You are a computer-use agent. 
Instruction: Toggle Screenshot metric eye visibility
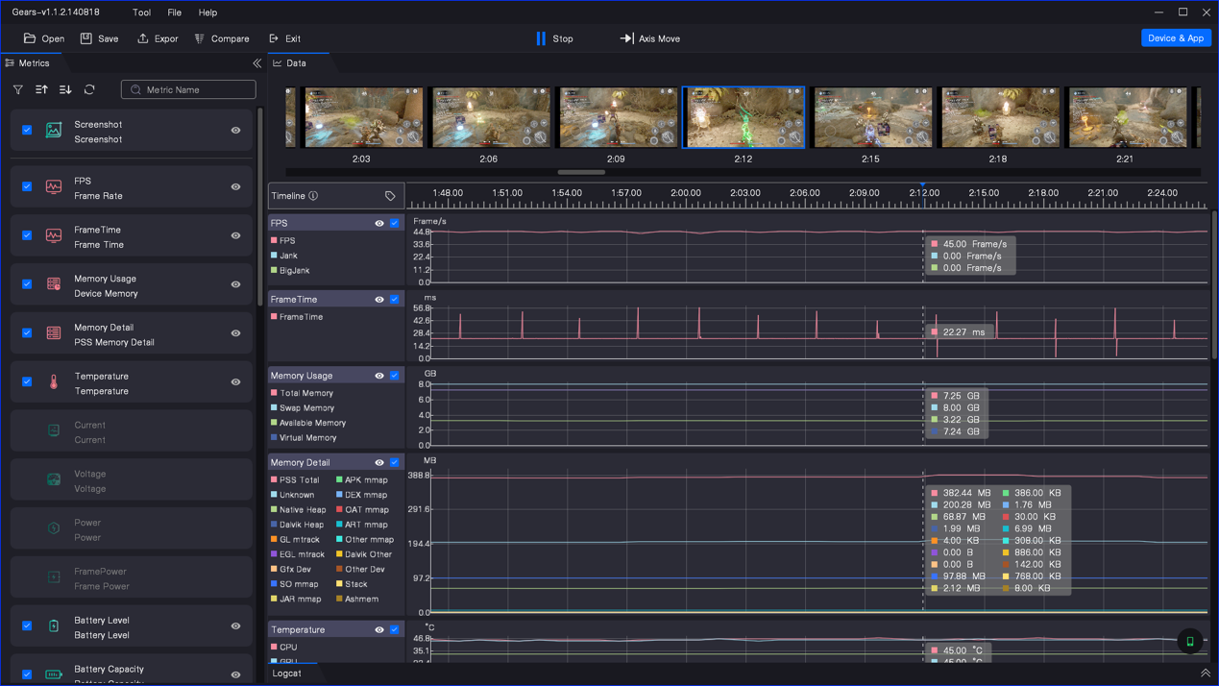pos(235,131)
